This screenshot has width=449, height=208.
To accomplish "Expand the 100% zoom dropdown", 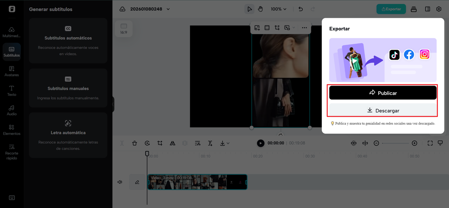I will point(279,9).
